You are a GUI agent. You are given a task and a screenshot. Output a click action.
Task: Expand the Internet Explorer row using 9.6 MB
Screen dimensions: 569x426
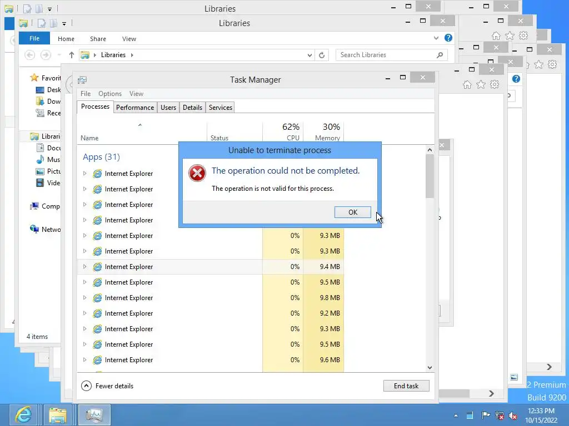[x=84, y=360]
